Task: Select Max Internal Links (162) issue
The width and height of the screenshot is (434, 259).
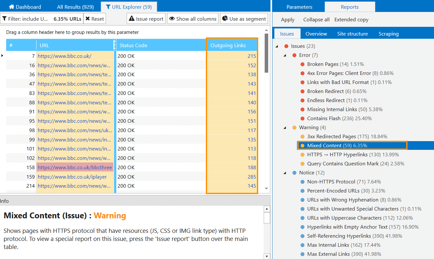Action: [x=344, y=245]
